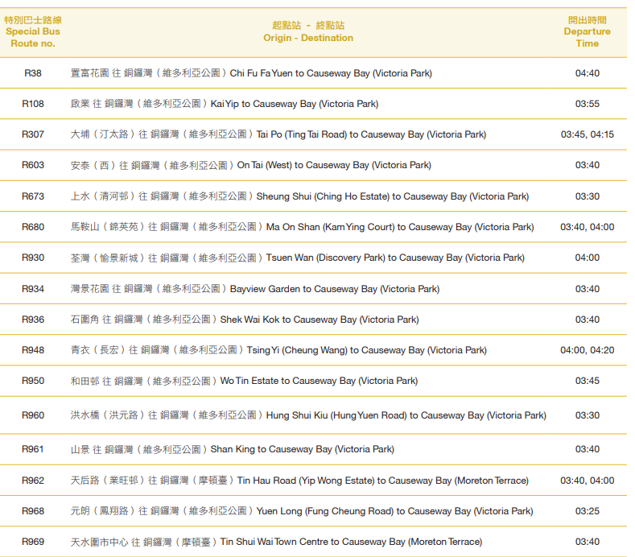
Task: Click the R948 departure times 04:00, 04:20
Action: click(587, 350)
